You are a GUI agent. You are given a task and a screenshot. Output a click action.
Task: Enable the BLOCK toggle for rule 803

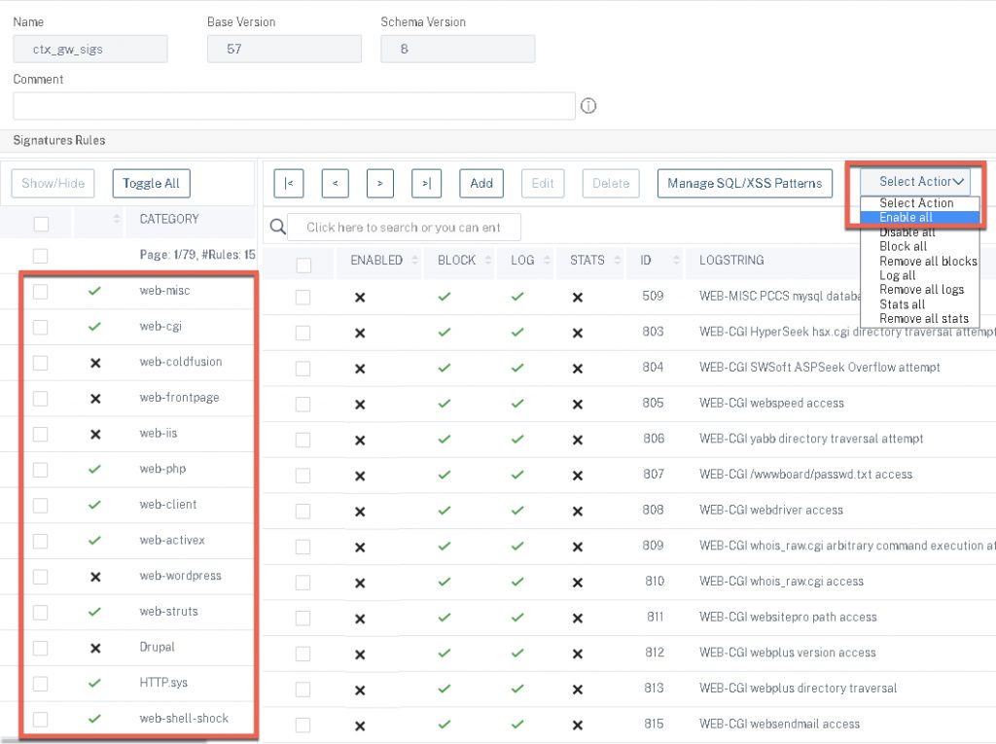click(x=444, y=328)
